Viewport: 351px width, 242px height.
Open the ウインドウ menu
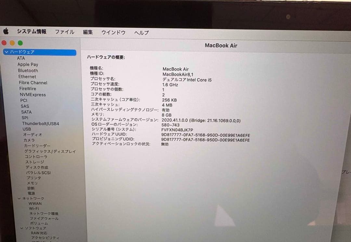pos(113,33)
